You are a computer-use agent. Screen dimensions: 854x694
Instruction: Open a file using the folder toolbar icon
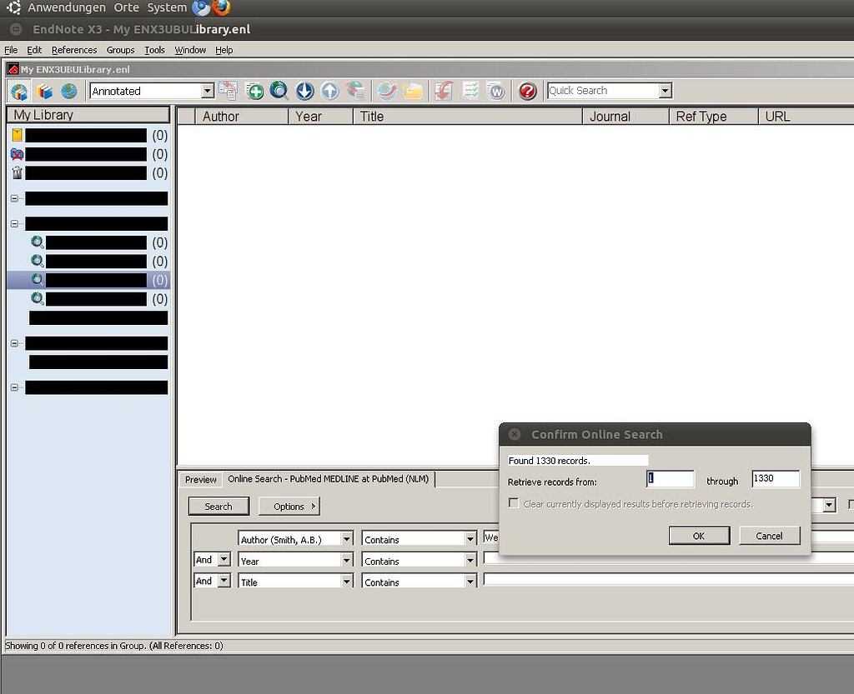tap(413, 91)
